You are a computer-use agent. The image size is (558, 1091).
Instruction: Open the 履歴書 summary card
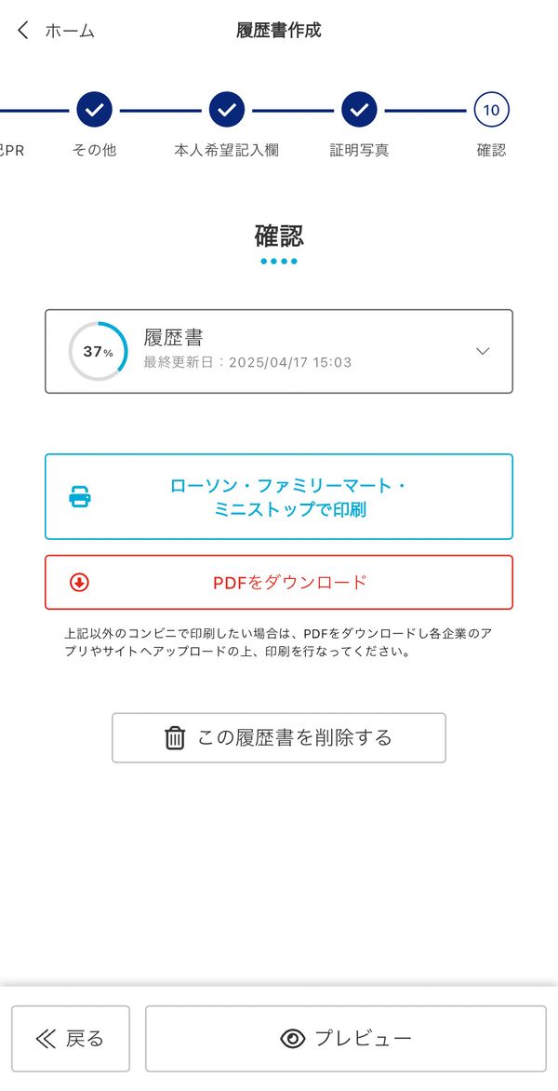pos(279,351)
